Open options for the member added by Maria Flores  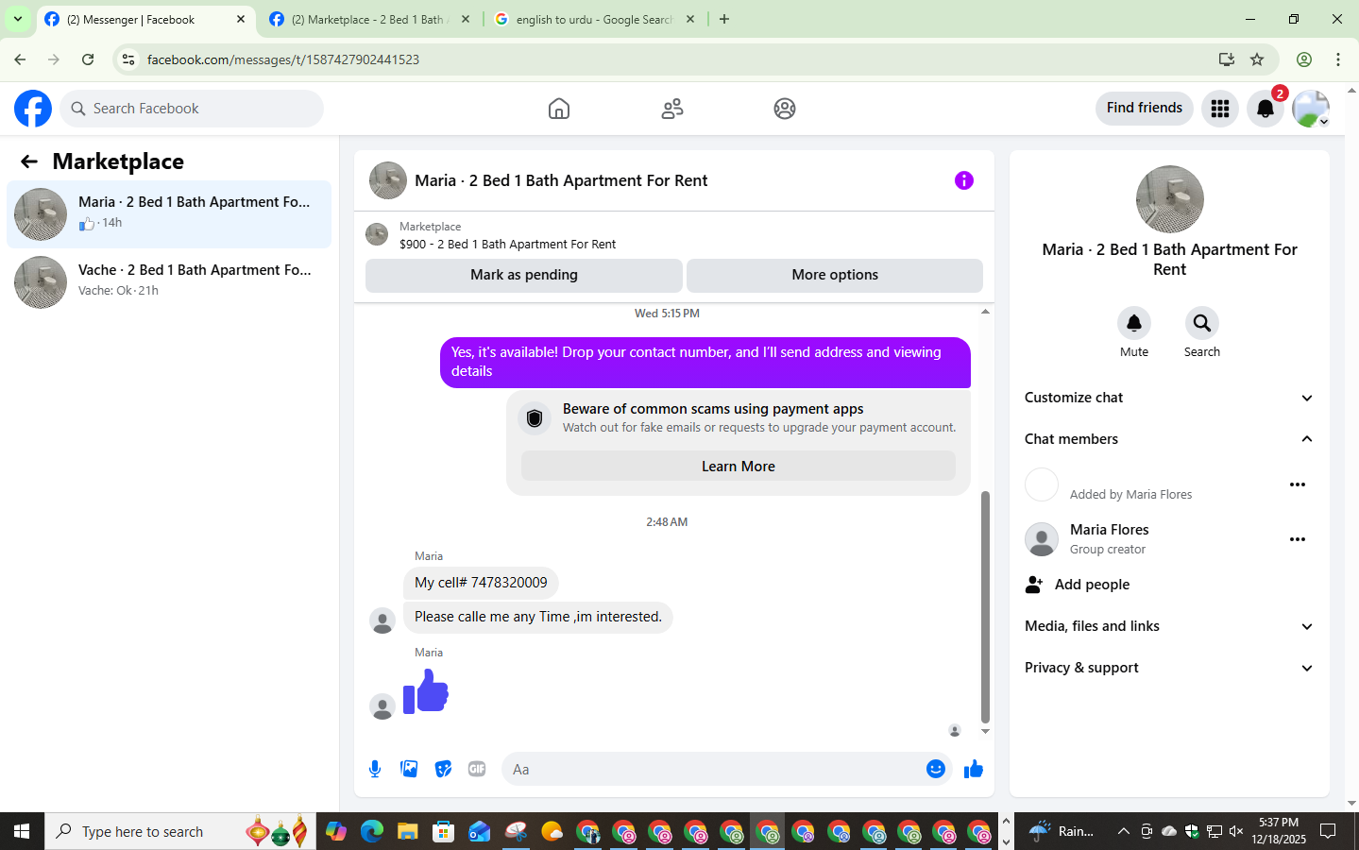(x=1298, y=484)
